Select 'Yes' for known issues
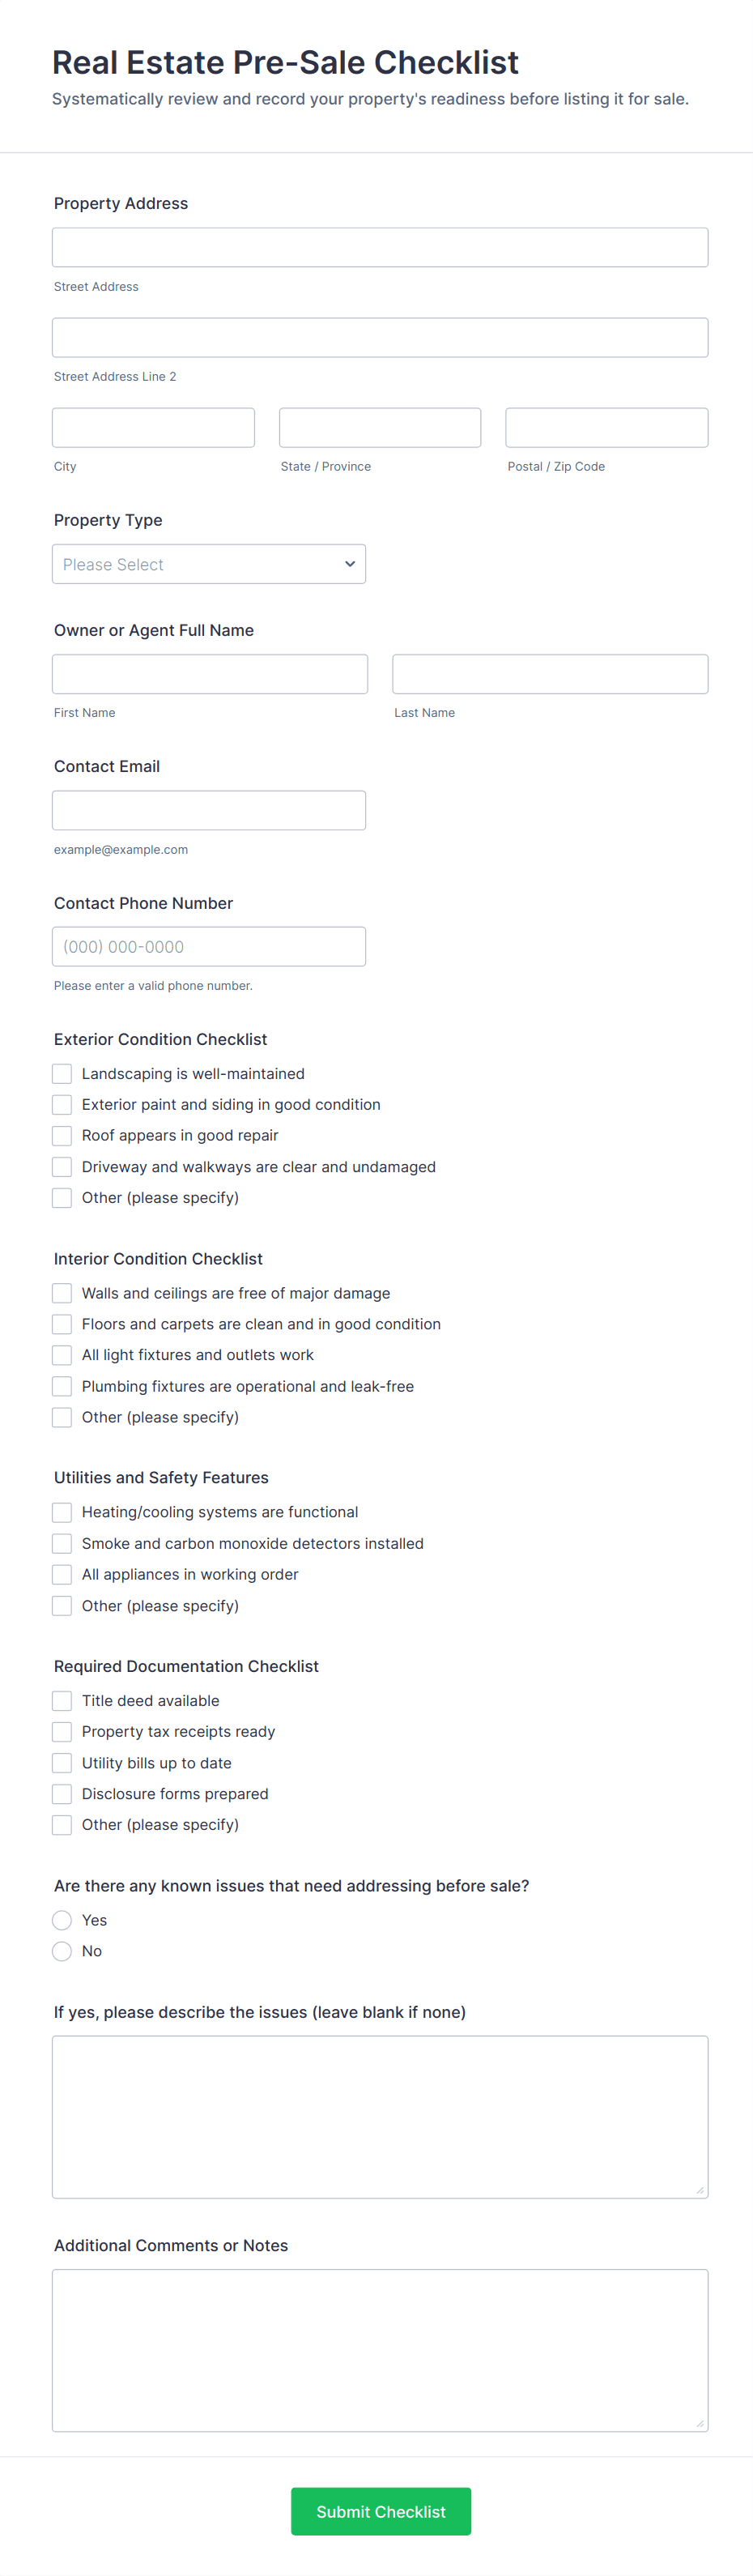 coord(62,1920)
